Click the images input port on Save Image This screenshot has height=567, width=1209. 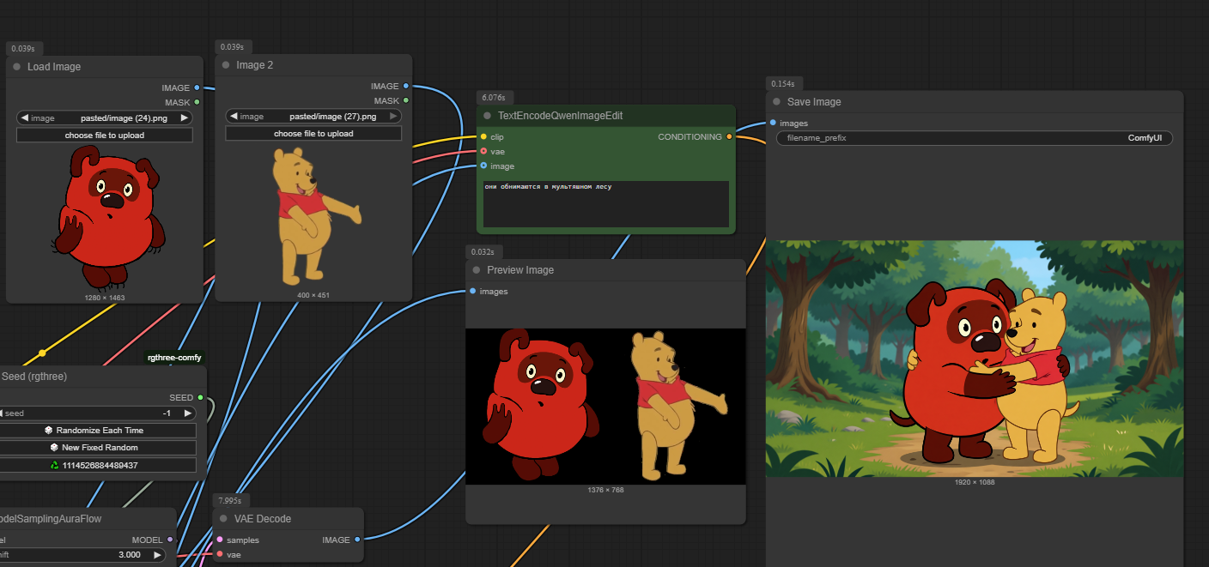point(773,123)
